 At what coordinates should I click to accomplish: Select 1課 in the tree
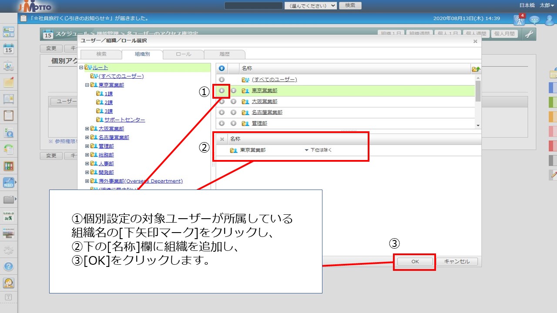tap(108, 93)
